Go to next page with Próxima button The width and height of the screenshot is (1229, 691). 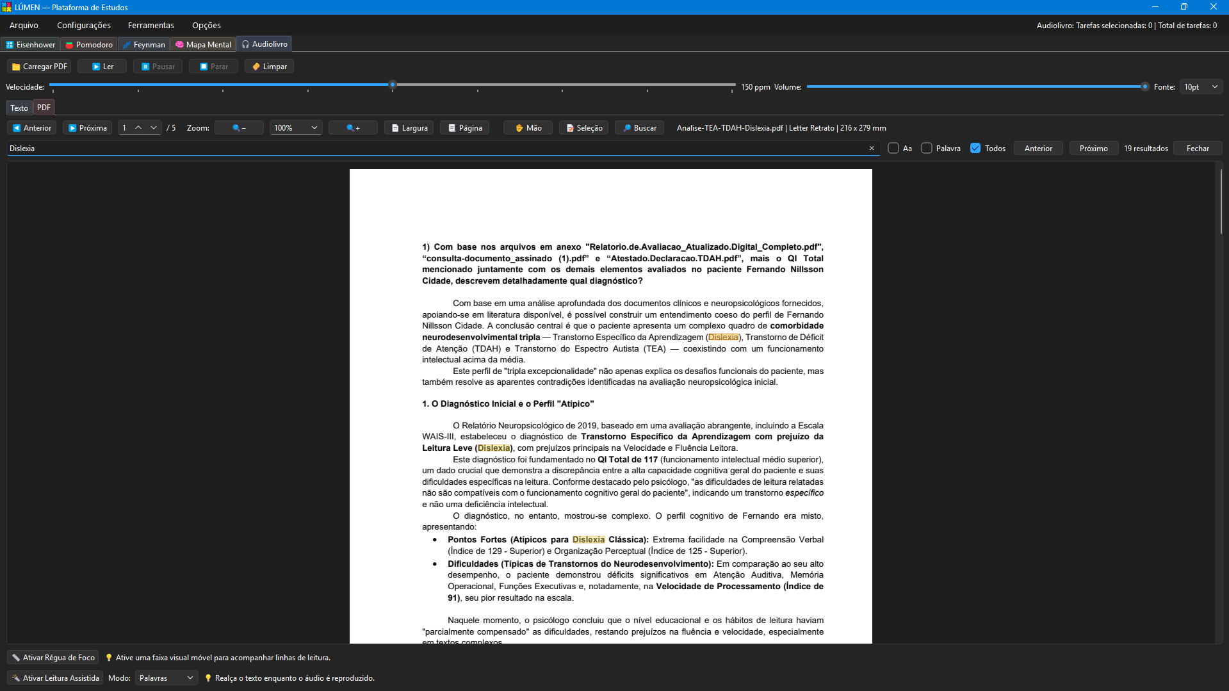point(88,128)
